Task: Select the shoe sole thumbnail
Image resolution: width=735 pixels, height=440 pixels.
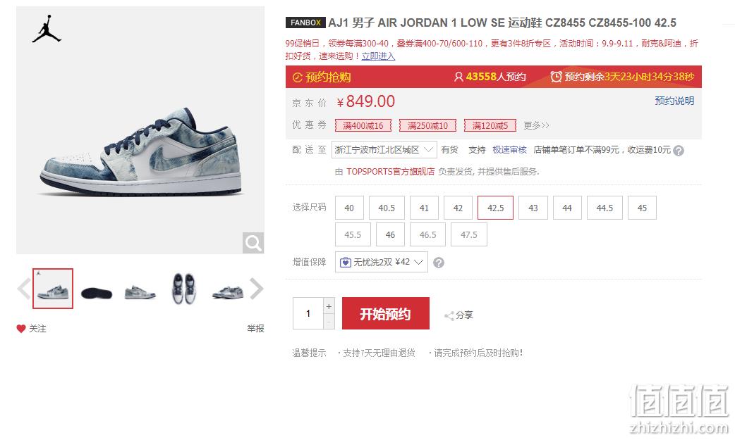Action: click(96, 293)
